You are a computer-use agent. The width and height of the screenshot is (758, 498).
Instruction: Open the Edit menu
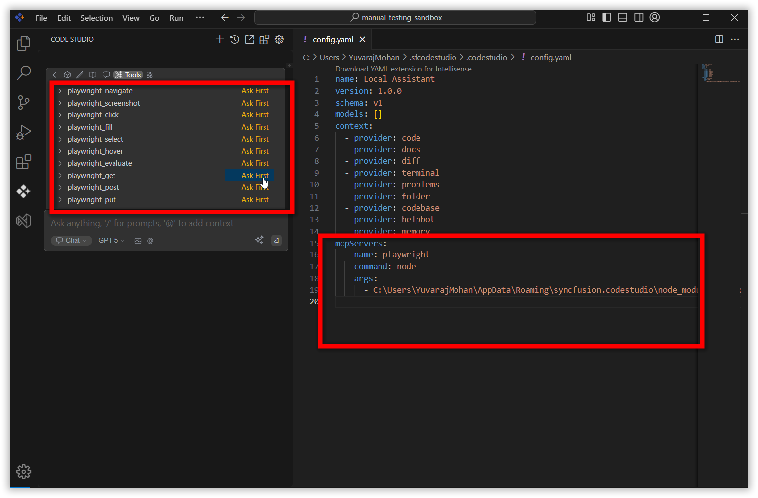[64, 18]
